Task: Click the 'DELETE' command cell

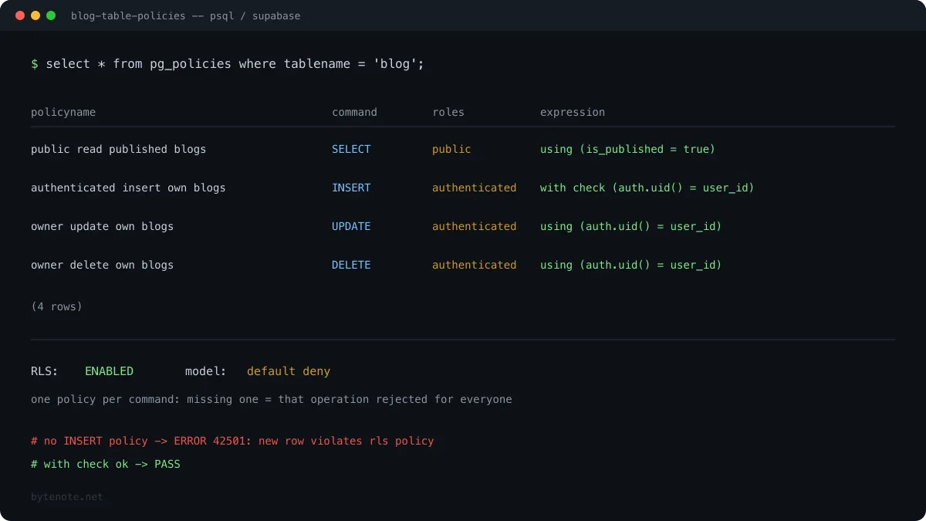Action: (x=351, y=265)
